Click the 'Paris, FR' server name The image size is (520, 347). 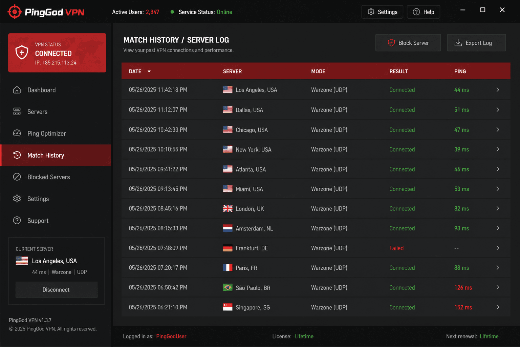point(246,268)
